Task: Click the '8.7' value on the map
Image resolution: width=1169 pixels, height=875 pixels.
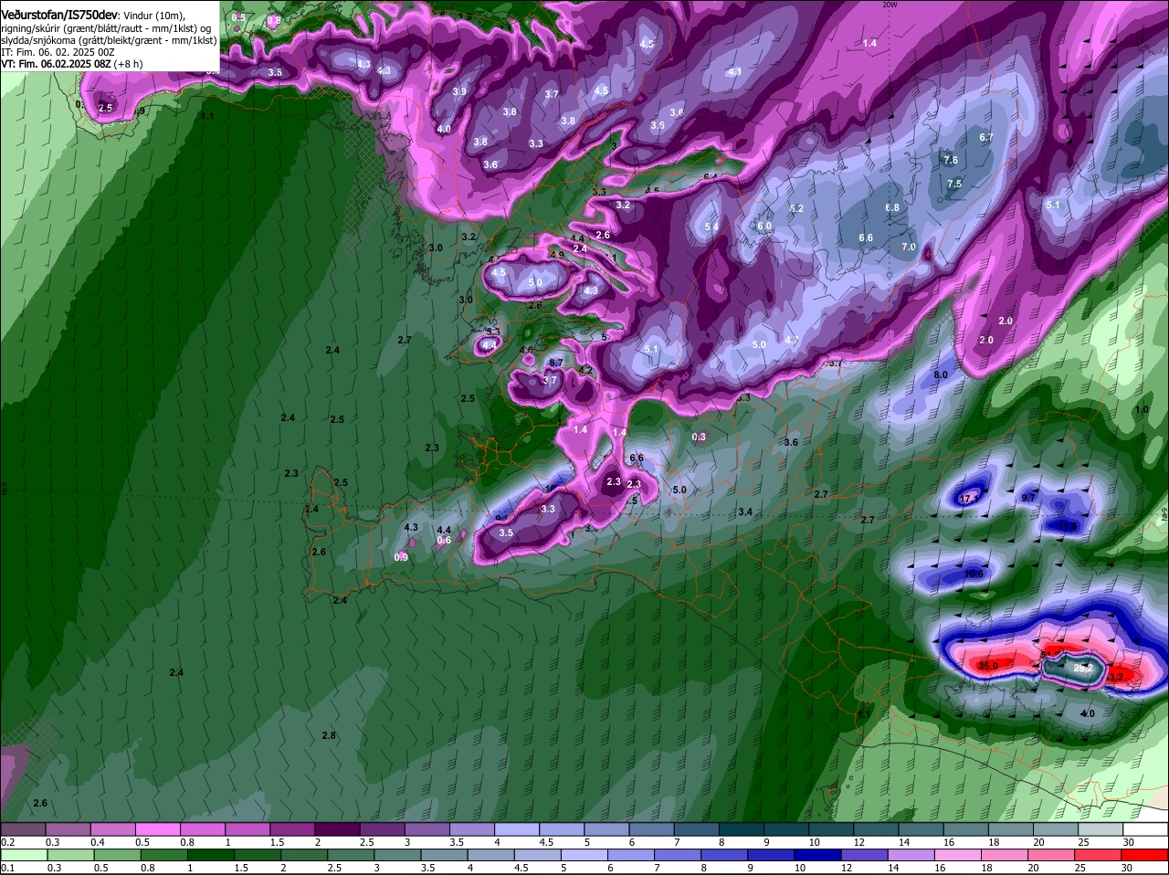Action: click(556, 363)
